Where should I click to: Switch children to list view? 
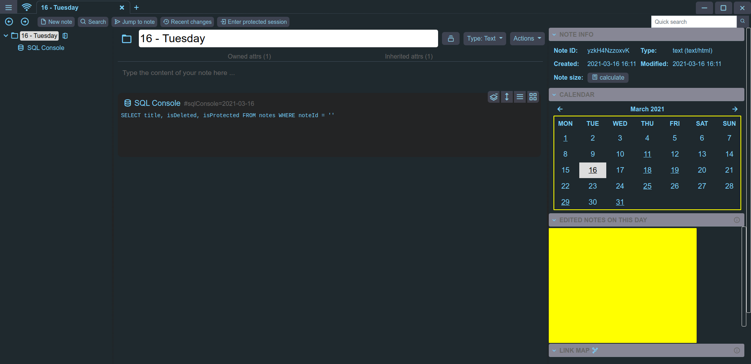coord(520,97)
